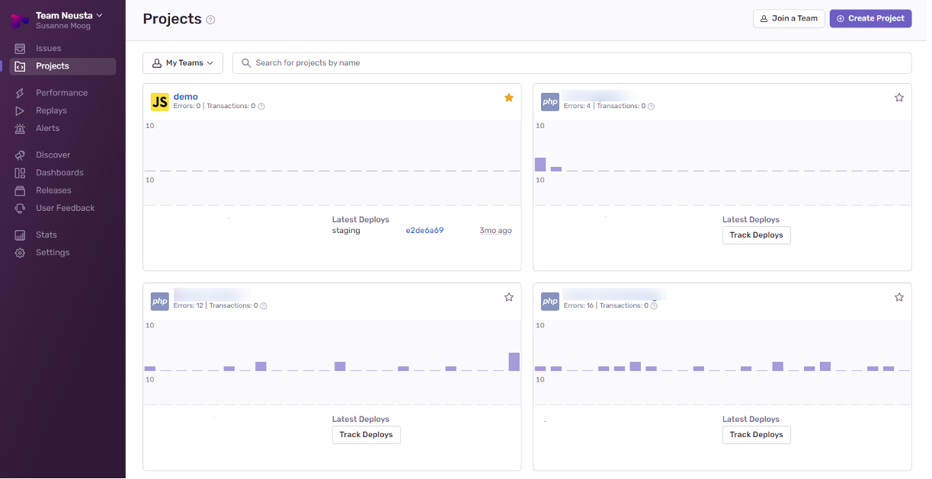Click the Create Project button
The height and width of the screenshot is (479, 932).
[870, 18]
